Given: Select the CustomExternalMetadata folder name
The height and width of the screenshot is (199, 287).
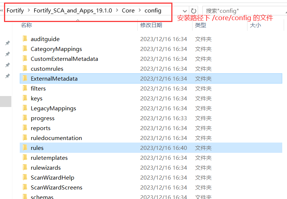Looking at the screenshot, I should coord(64,59).
